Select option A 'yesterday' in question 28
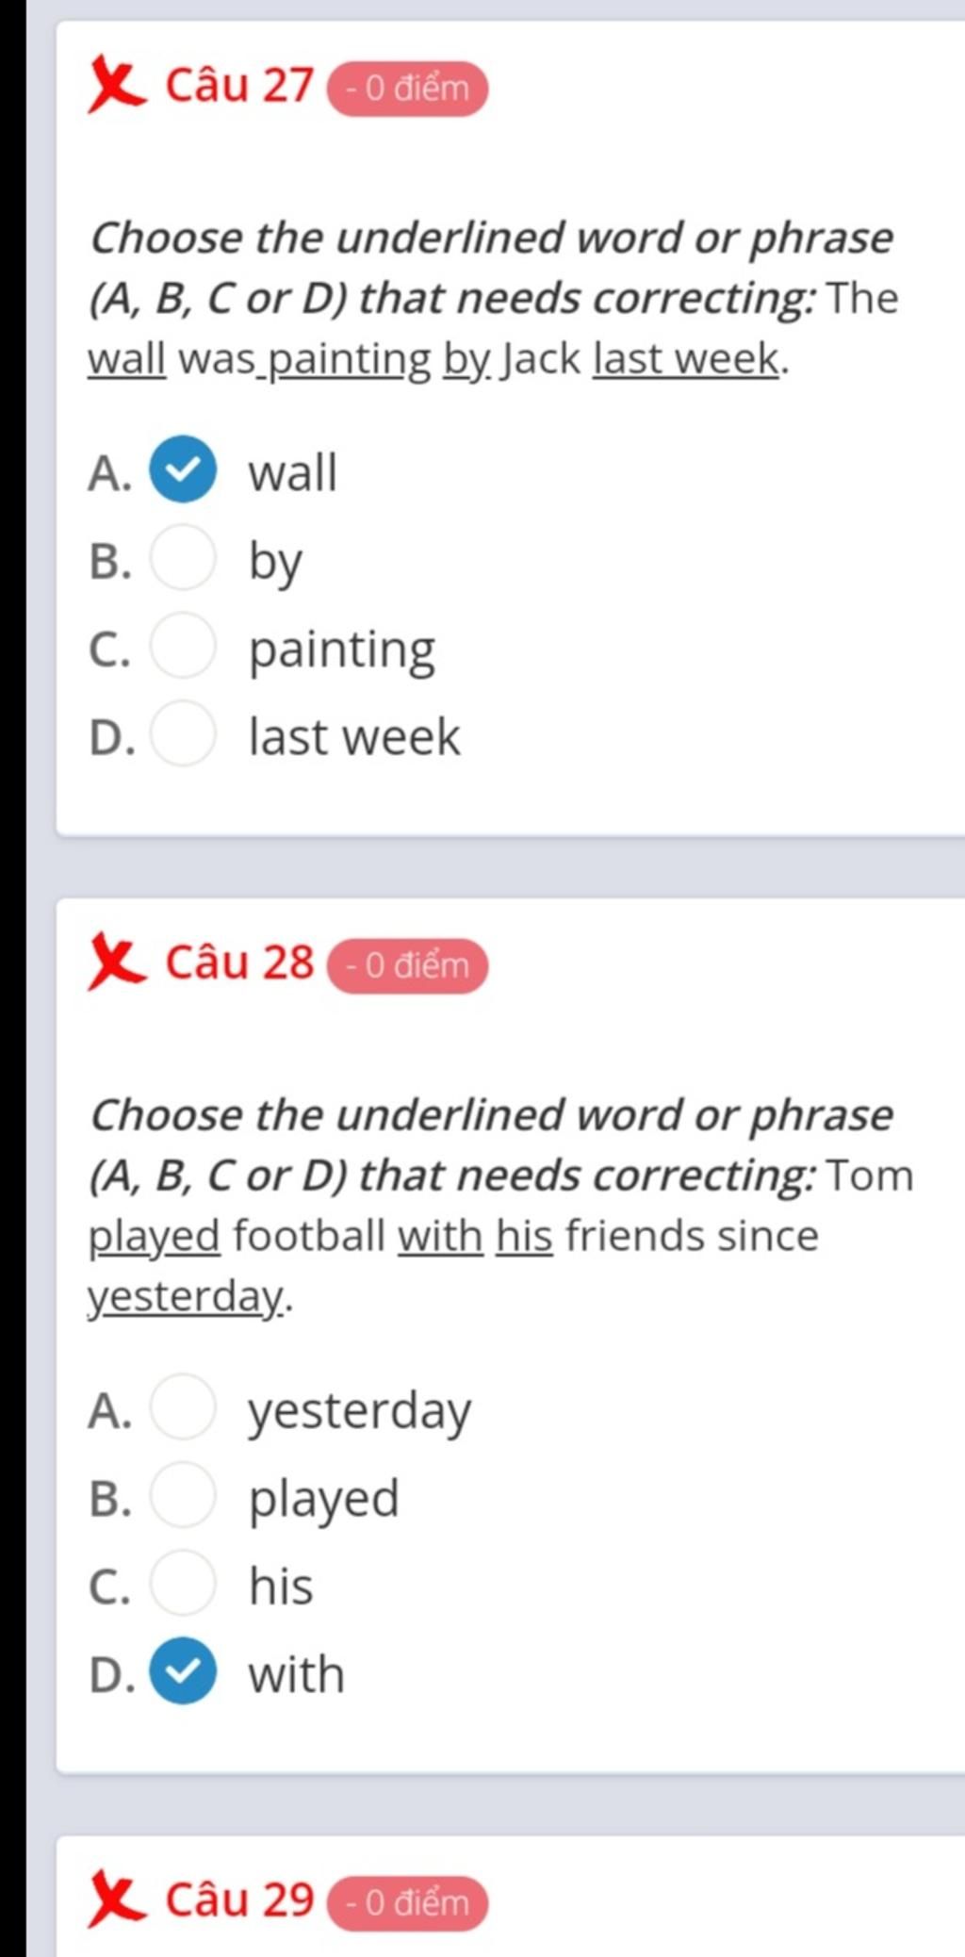This screenshot has width=965, height=1957. 183,1408
